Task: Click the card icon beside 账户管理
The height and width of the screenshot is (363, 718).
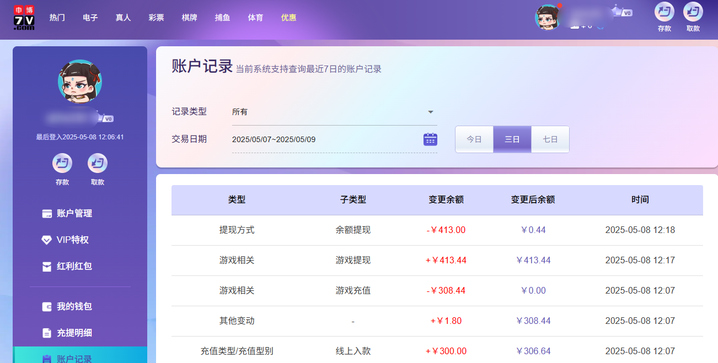Action: tap(46, 214)
